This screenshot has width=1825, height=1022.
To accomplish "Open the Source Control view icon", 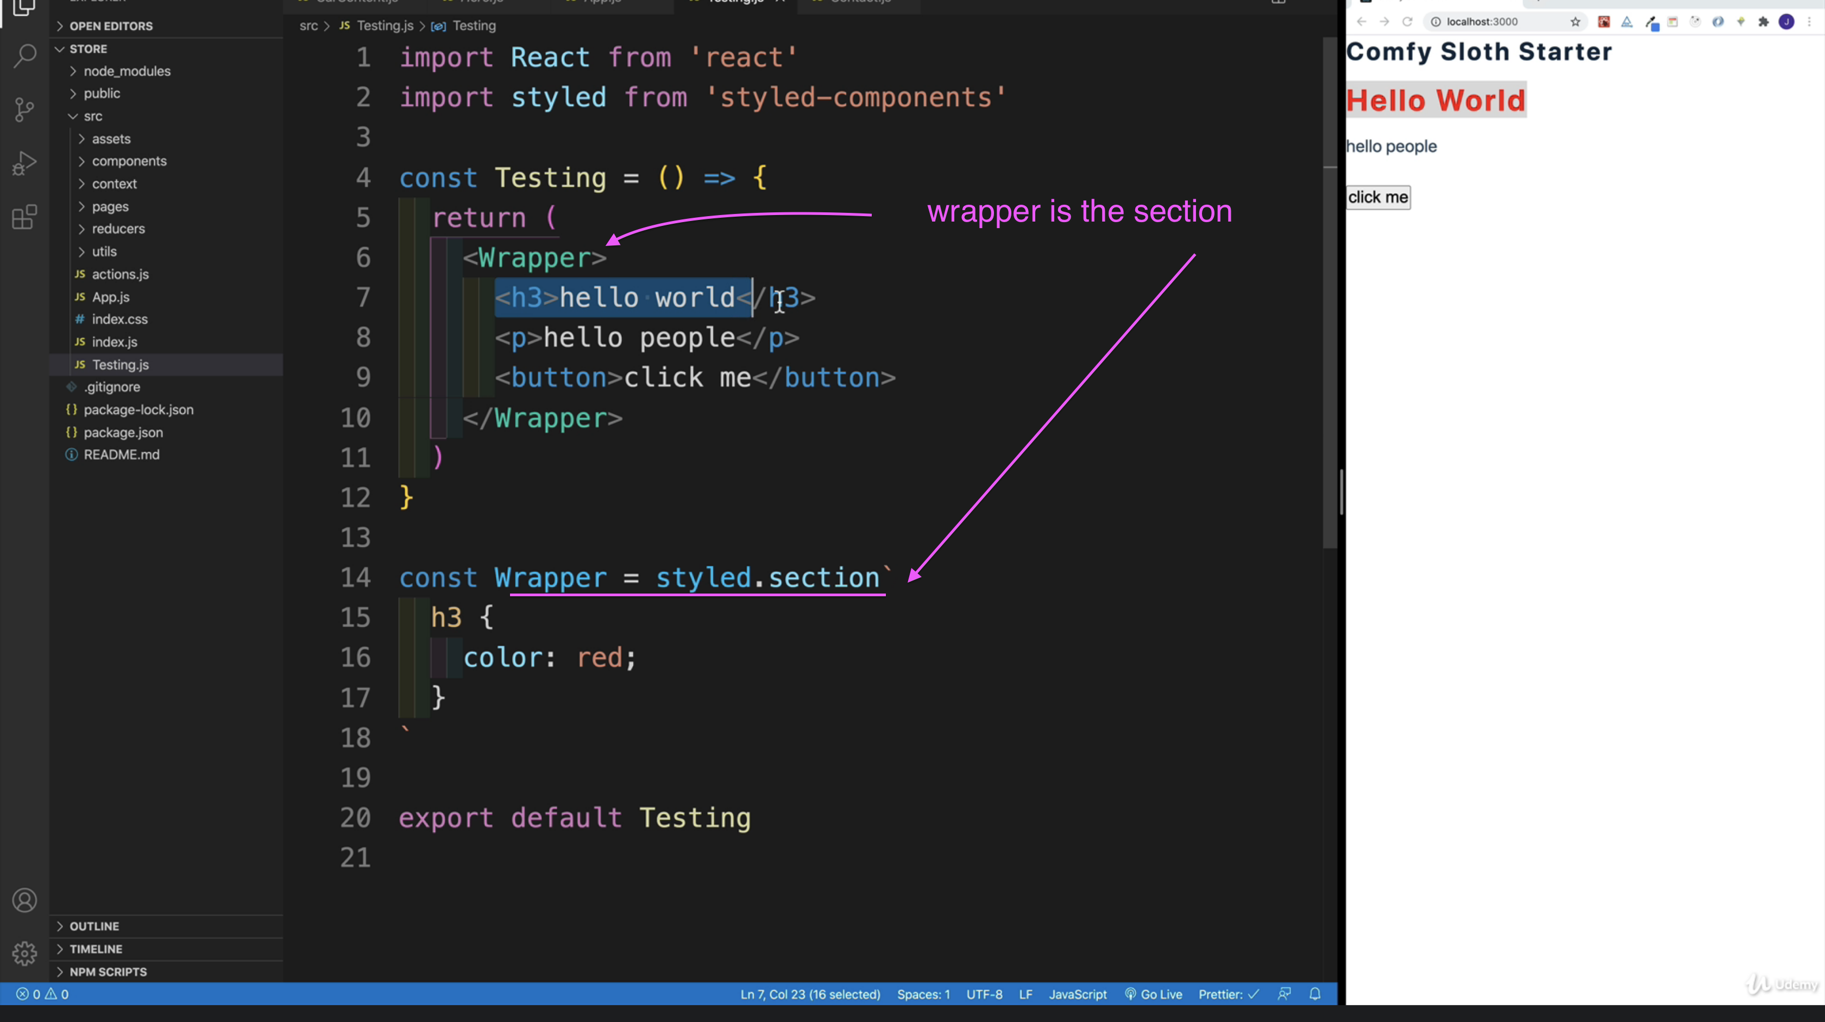I will click(x=25, y=110).
